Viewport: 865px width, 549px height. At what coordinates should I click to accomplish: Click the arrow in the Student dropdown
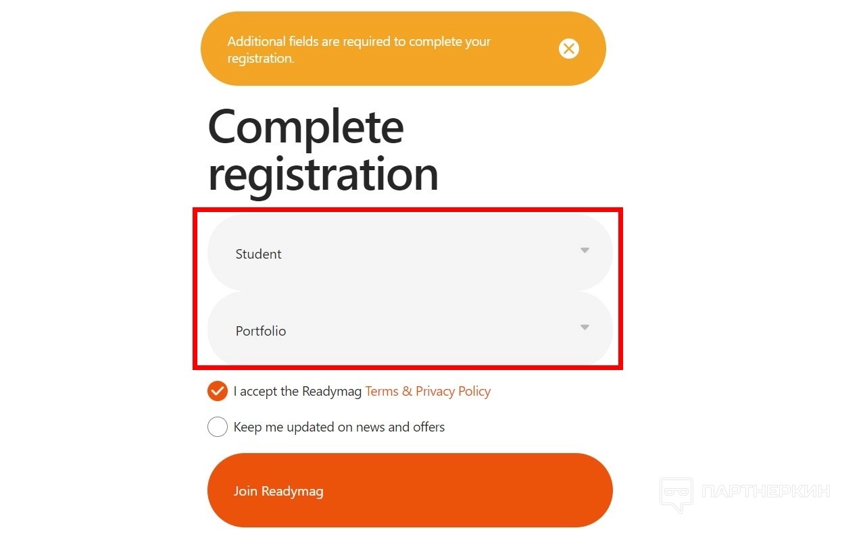point(585,251)
